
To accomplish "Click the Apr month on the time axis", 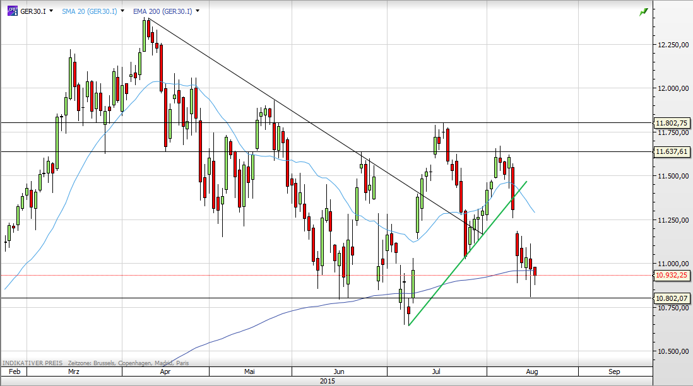I will click(x=165, y=371).
